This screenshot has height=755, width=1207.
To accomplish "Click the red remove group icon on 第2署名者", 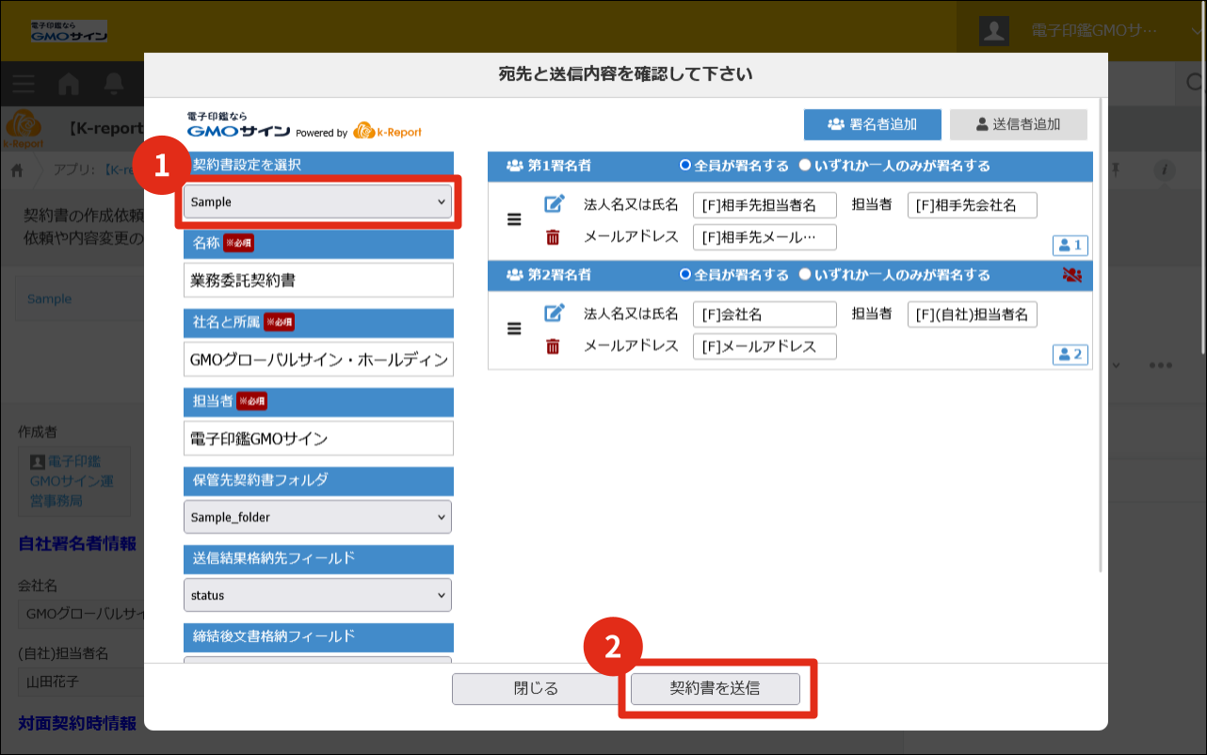I will [1070, 275].
